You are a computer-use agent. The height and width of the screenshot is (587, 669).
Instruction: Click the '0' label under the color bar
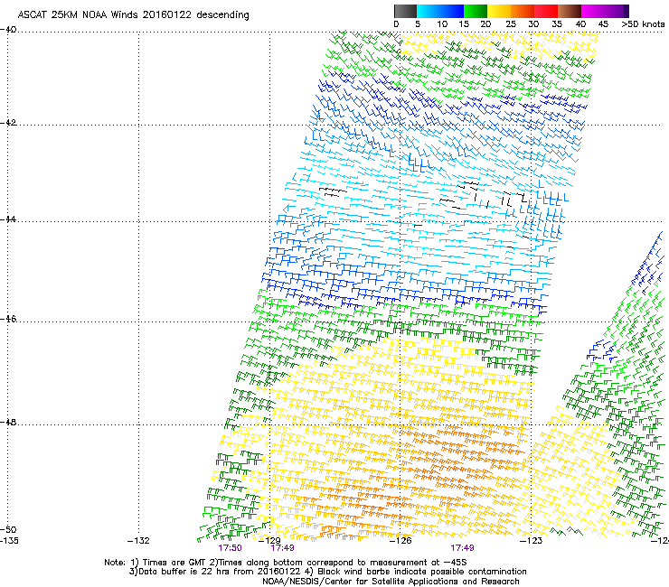[396, 24]
